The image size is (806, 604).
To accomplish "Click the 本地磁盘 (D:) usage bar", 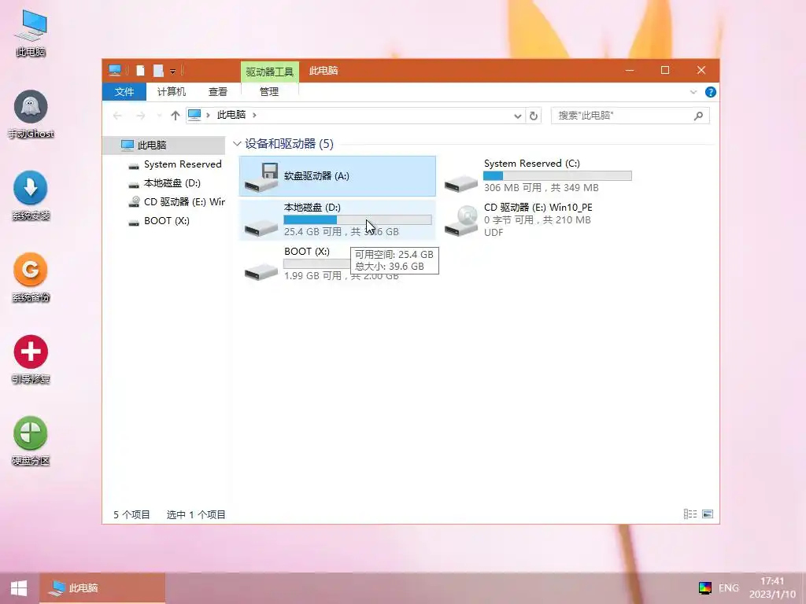I will [358, 220].
